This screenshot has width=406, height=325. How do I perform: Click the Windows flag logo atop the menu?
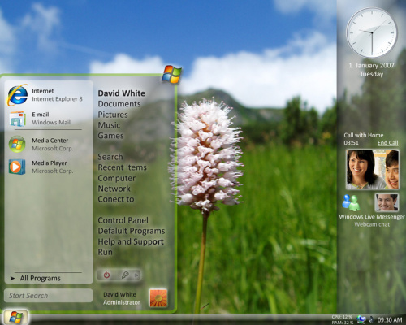pos(171,74)
